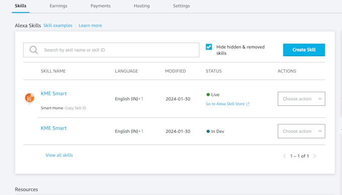Image resolution: width=342 pixels, height=195 pixels.
Task: Click chevron arrow in In Dev action dropdown
Action: point(320,131)
